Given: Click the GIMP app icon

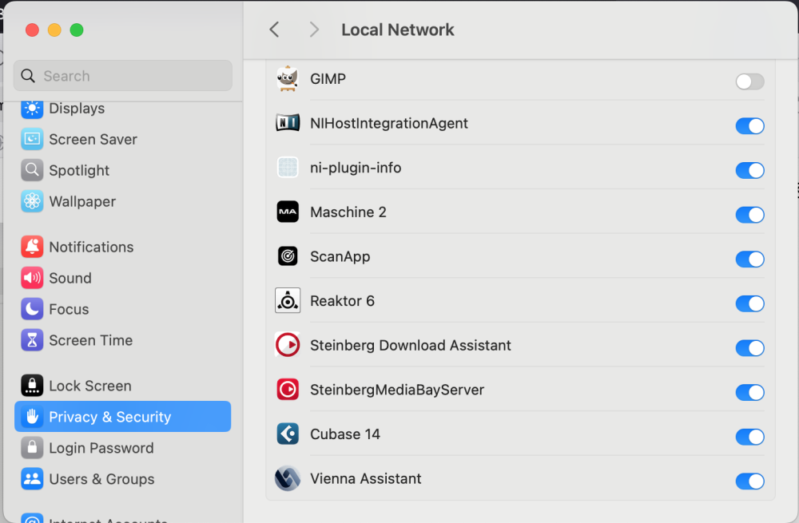Looking at the screenshot, I should 288,79.
